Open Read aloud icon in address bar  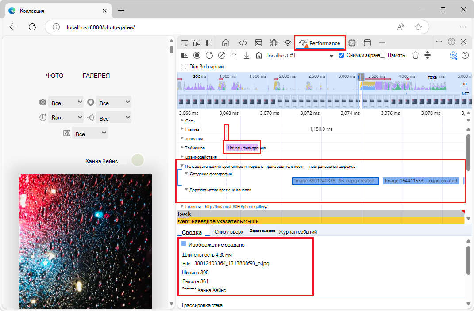[401, 27]
